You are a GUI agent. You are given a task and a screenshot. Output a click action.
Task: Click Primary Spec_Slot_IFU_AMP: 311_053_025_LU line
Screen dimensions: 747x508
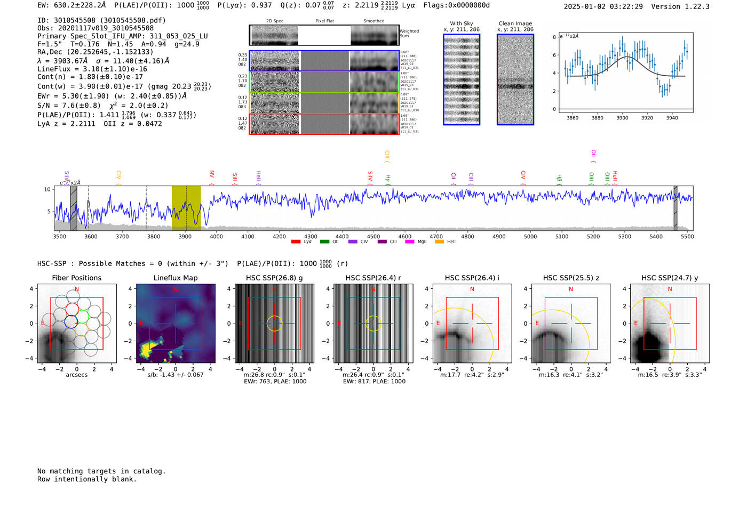coord(123,36)
